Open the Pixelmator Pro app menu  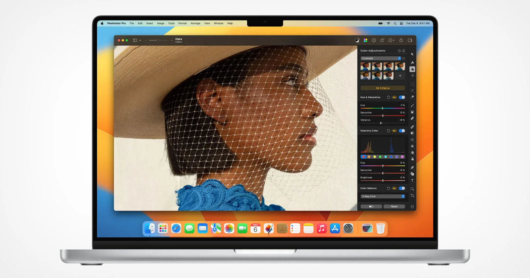coord(116,23)
